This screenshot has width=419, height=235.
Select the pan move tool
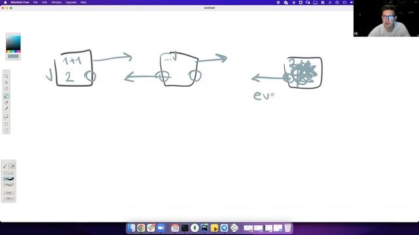click(7, 82)
